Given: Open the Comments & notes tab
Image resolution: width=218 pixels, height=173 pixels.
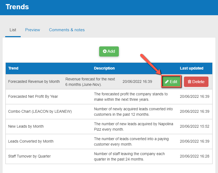Looking at the screenshot, I should tap(67, 30).
